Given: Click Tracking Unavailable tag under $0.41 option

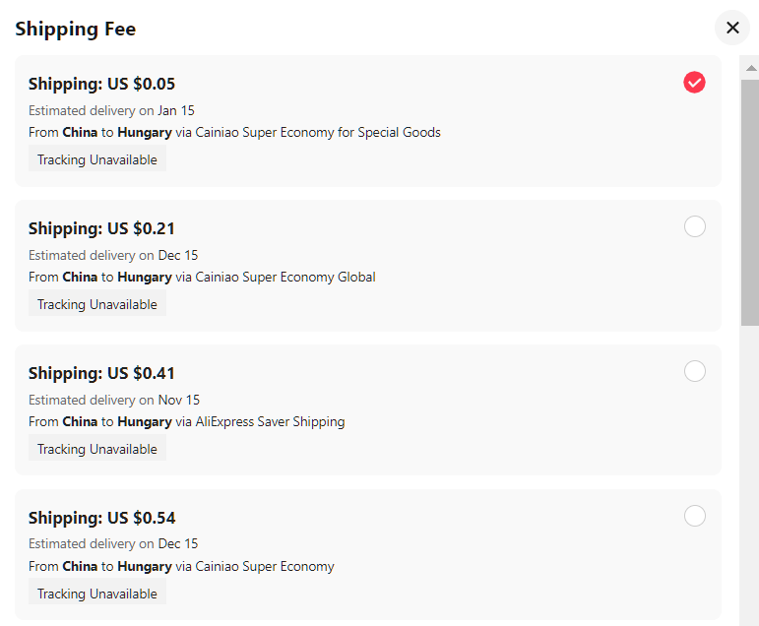Looking at the screenshot, I should point(96,449).
